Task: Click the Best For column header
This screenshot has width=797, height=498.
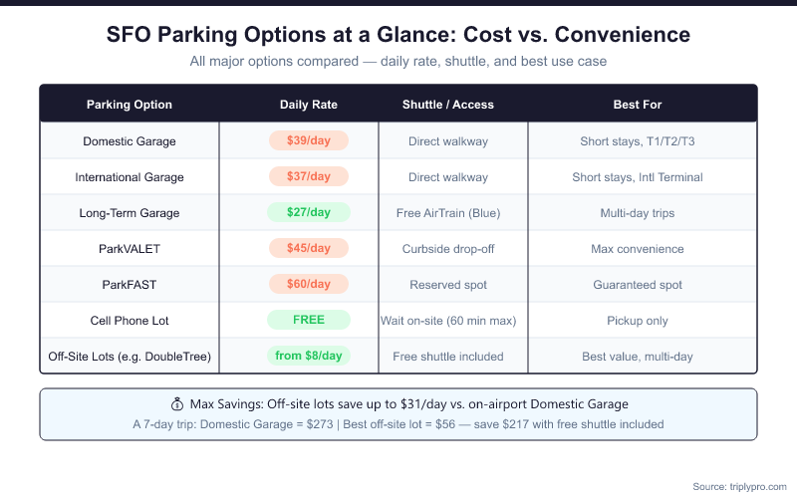Action: click(638, 105)
